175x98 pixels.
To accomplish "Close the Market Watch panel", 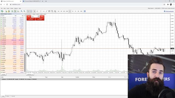I will 25,14.
